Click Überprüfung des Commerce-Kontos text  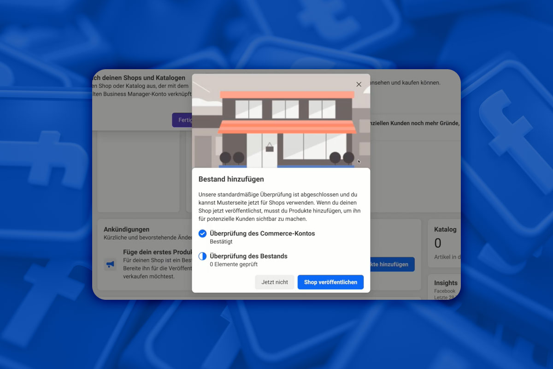click(x=262, y=233)
